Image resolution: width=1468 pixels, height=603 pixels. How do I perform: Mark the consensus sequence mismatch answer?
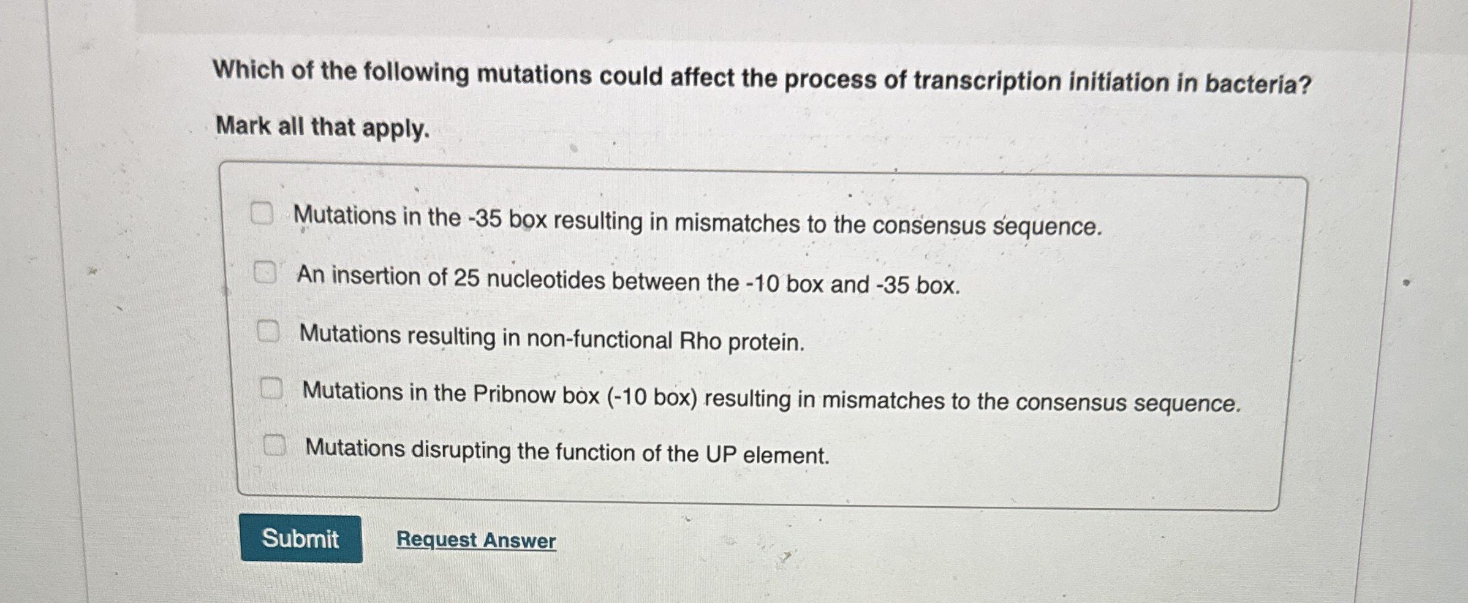[x=263, y=213]
